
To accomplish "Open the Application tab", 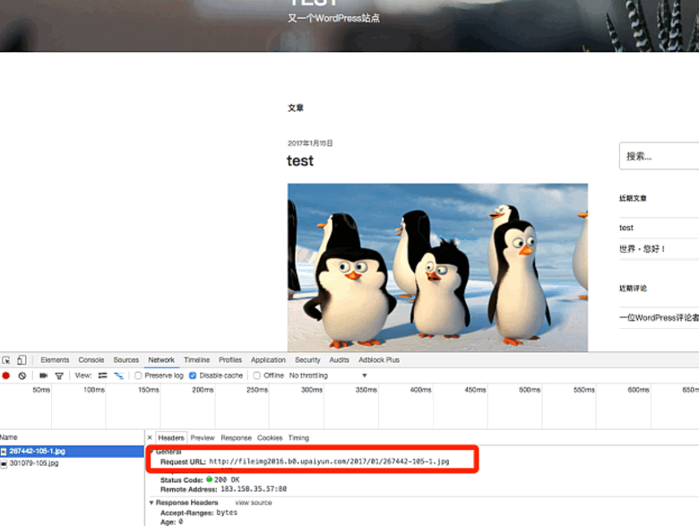I will [268, 360].
